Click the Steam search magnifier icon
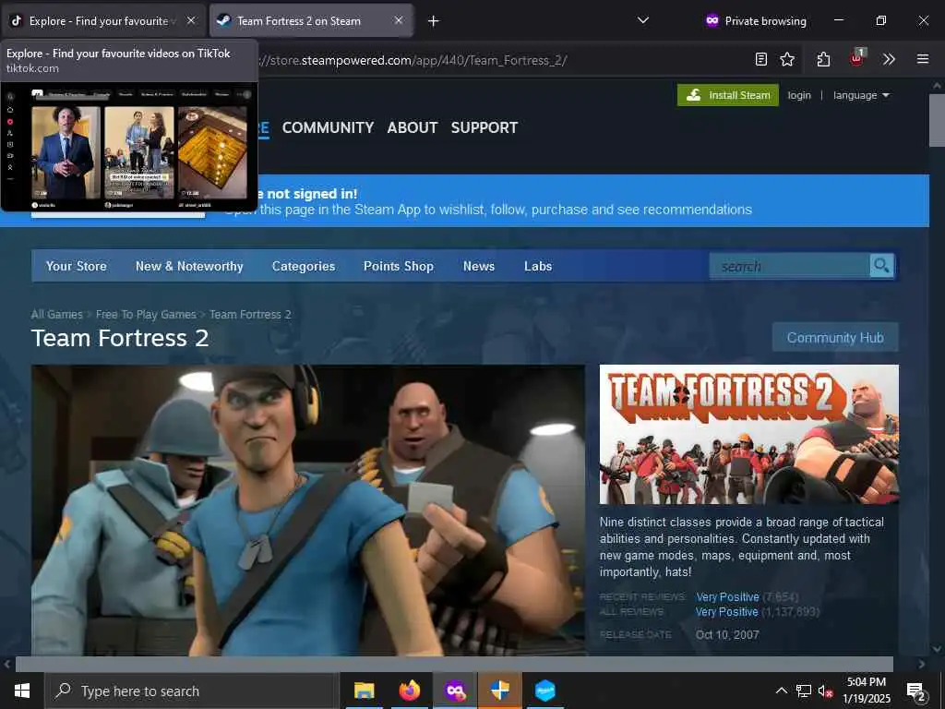The image size is (945, 709). pyautogui.click(x=881, y=266)
